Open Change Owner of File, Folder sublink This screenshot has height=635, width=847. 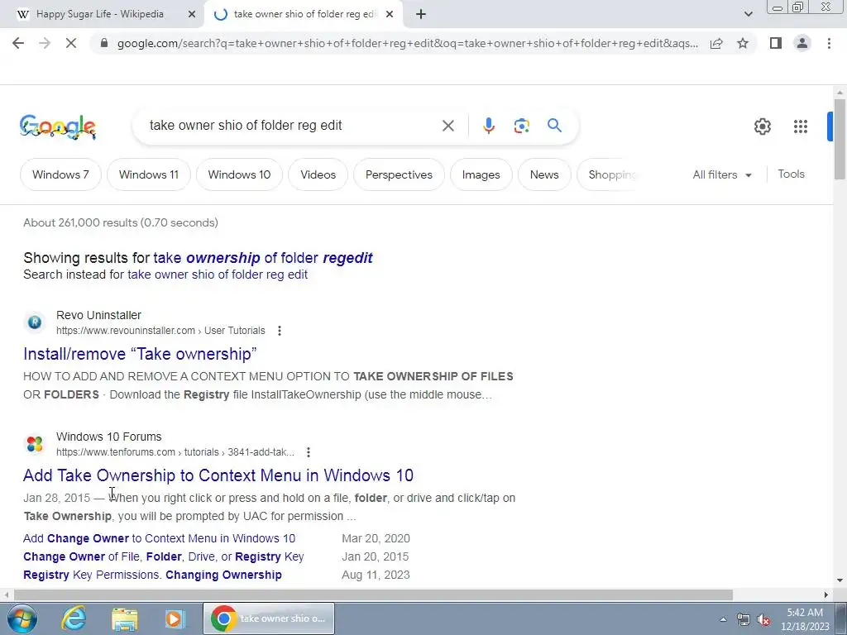coord(164,556)
